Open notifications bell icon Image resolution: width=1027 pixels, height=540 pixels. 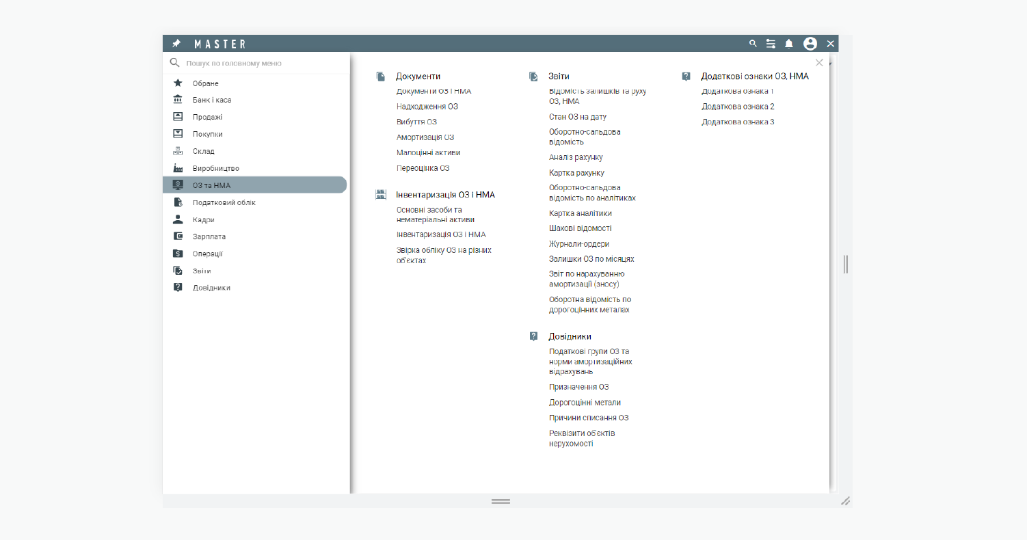[789, 44]
